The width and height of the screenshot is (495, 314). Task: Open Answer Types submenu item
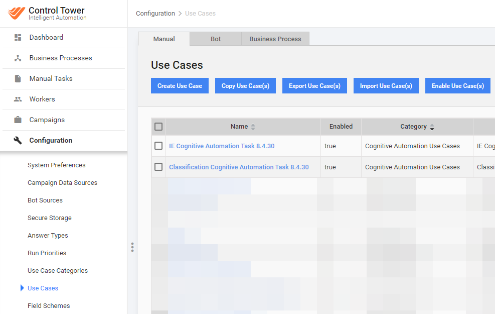click(x=48, y=236)
